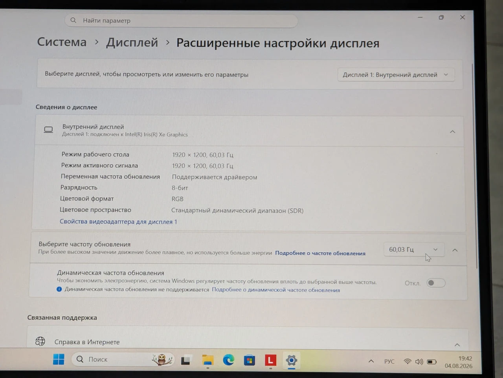This screenshot has height=378, width=503.
Task: Collapse the Внутренний дисплей section
Action: [x=453, y=132]
